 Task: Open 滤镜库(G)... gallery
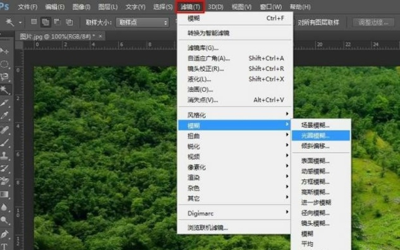point(235,48)
